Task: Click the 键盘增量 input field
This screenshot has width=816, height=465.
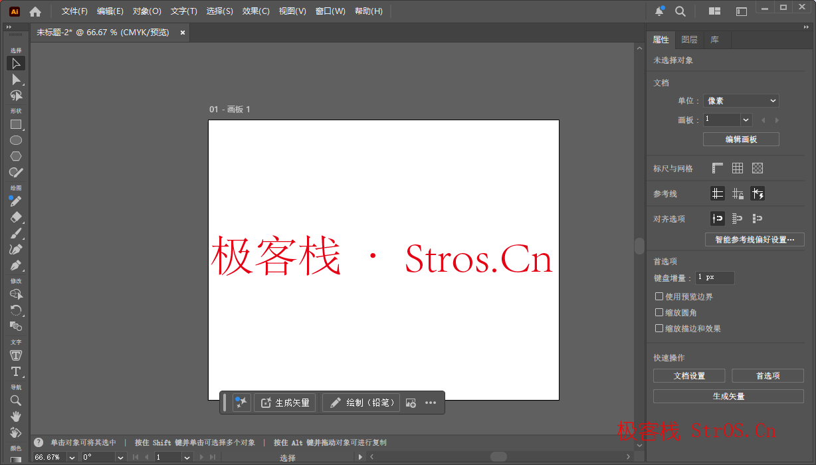Action: pos(714,278)
